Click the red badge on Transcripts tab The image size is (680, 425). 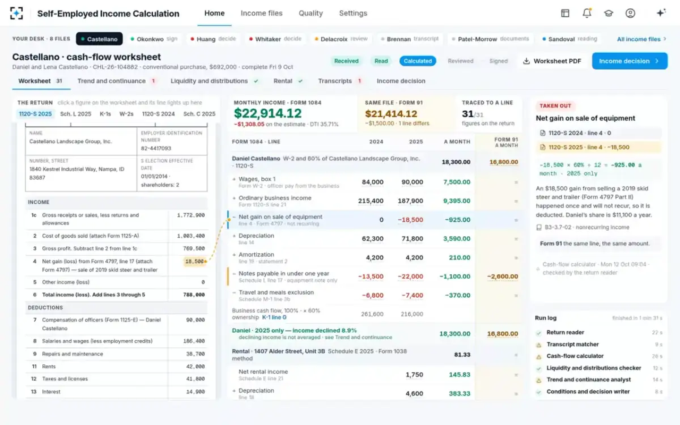pos(359,81)
